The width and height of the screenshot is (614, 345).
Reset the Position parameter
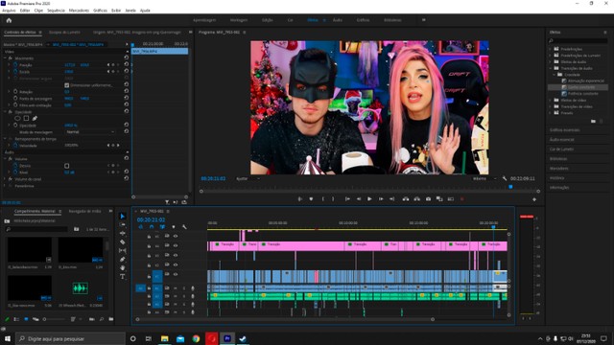click(x=126, y=64)
